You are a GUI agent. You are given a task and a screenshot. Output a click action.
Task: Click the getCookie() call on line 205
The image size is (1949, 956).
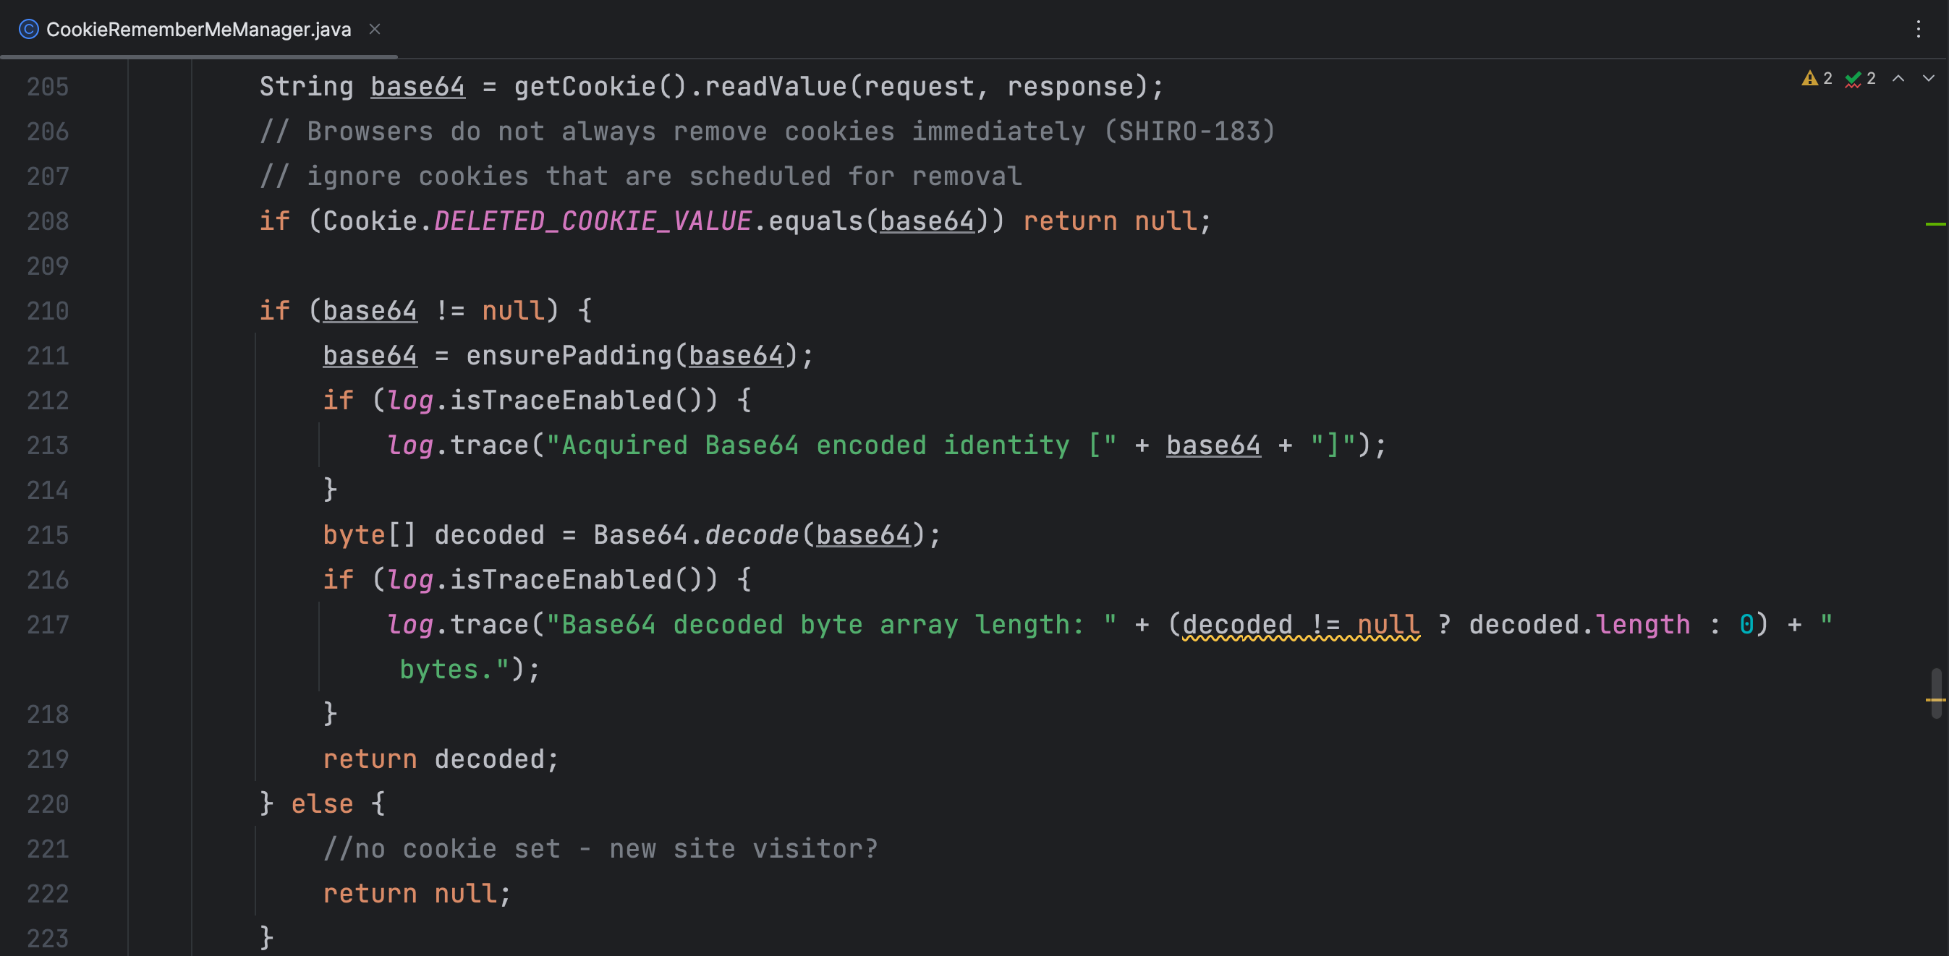click(599, 87)
